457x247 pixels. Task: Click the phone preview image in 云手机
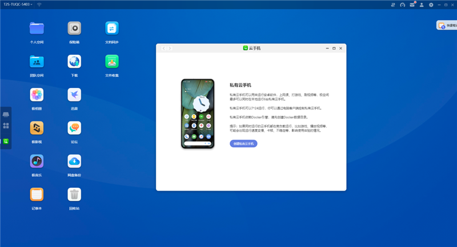coord(198,114)
